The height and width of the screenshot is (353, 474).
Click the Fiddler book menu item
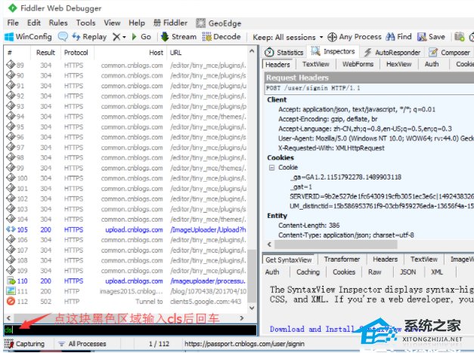pos(171,23)
